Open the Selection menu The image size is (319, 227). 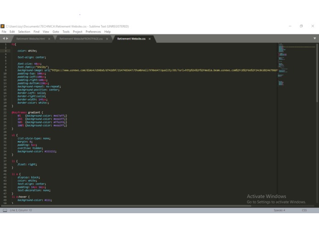(24, 32)
